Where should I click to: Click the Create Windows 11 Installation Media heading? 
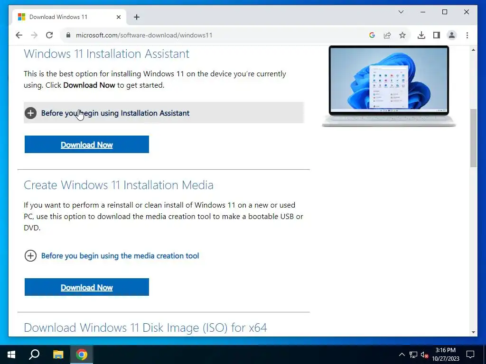point(119,185)
